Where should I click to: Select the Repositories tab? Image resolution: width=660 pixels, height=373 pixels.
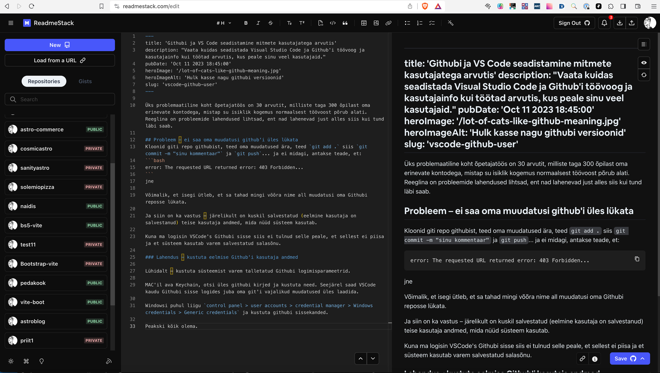tap(44, 81)
